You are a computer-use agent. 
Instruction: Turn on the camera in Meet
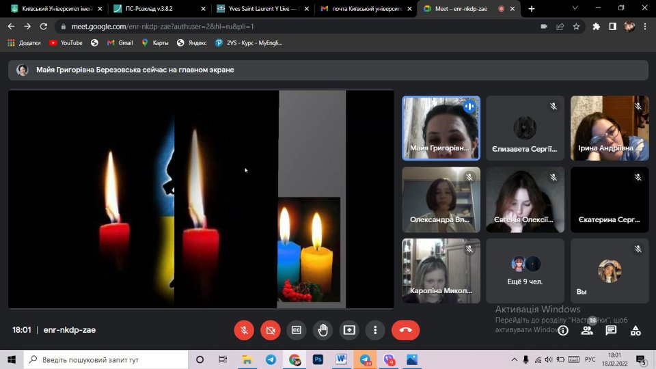click(x=270, y=330)
